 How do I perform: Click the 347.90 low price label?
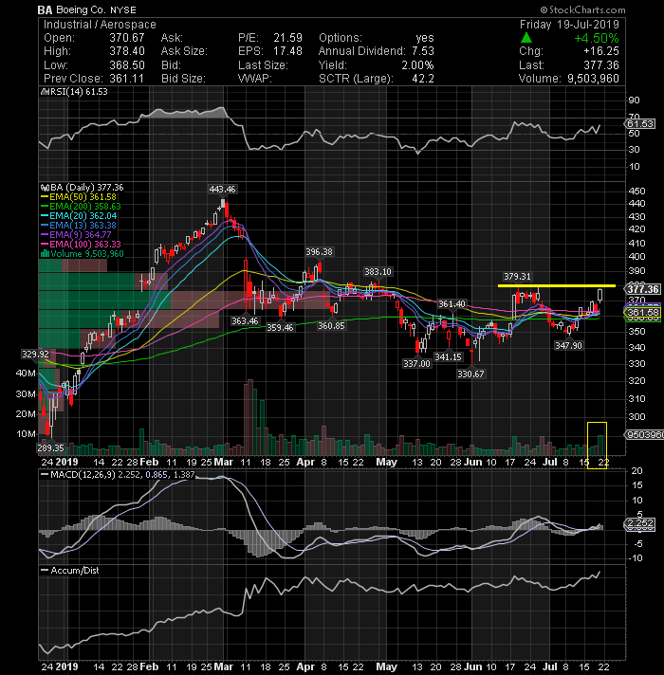pos(568,346)
